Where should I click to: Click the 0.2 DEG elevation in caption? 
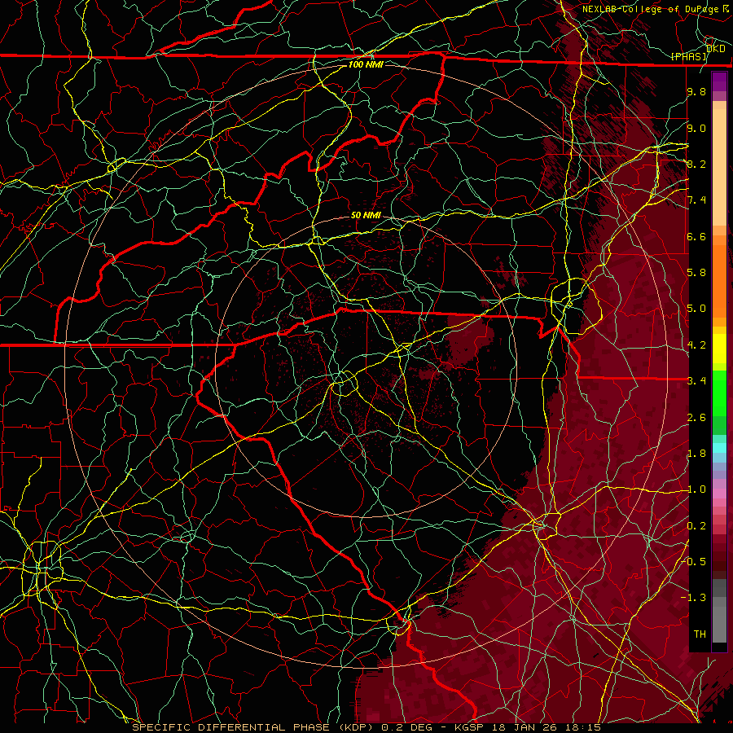coord(406,727)
